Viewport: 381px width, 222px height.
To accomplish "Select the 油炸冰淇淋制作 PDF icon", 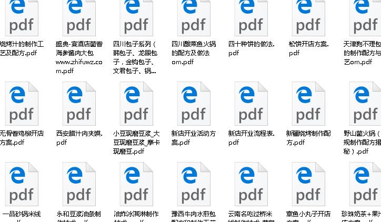I will click(136, 184).
